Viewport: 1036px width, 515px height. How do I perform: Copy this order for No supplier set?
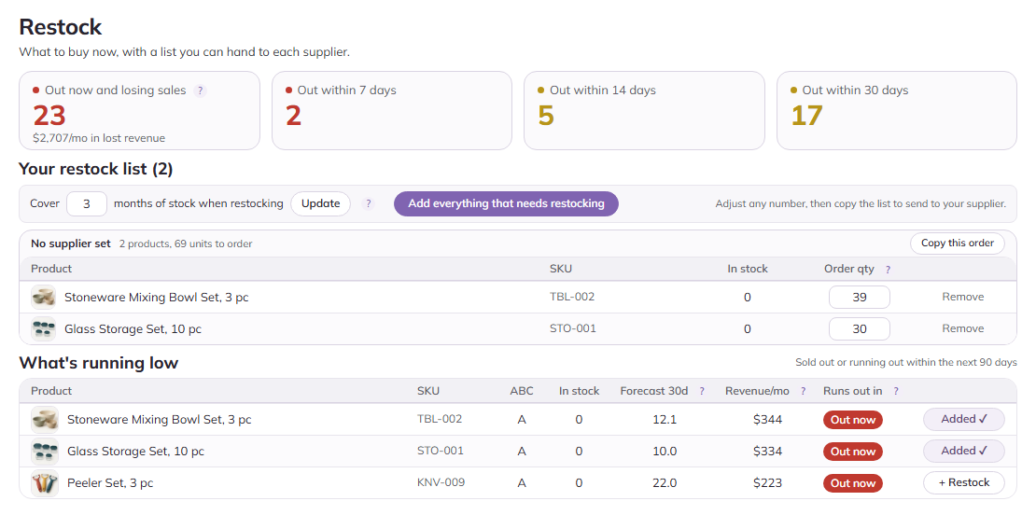coord(958,244)
